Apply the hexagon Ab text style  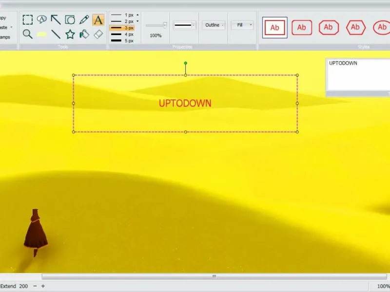point(356,27)
